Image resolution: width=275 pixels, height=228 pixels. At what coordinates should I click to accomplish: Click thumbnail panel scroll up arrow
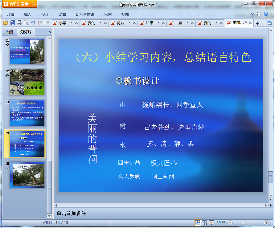tap(49, 39)
